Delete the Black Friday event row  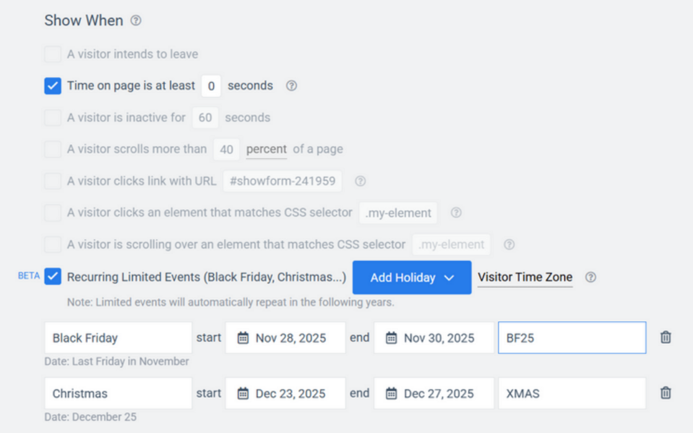coord(665,338)
